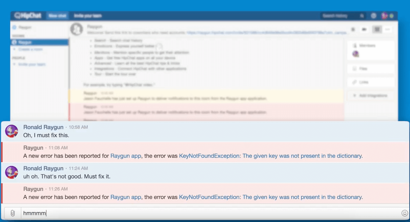The height and width of the screenshot is (222, 410).
Task: Click the message text 'Oh, I must fix this.'
Action: [46, 135]
